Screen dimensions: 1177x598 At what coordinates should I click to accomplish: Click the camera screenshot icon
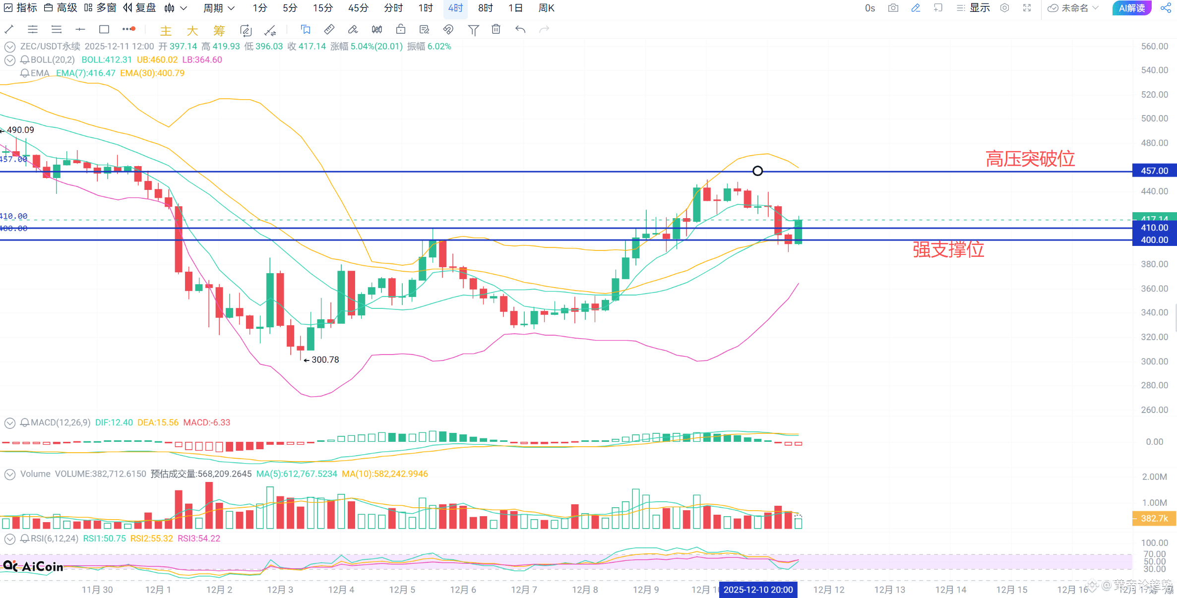893,8
